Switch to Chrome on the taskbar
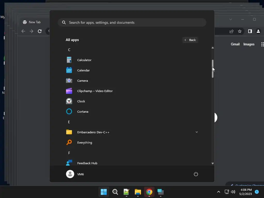This screenshot has height=198, width=264. 149,192
